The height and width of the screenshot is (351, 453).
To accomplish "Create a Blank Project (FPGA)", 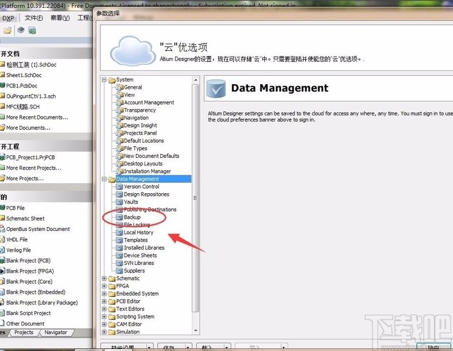I will tap(30, 271).
